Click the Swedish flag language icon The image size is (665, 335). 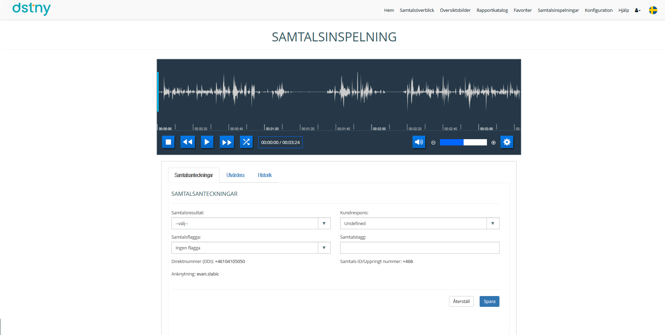coord(653,10)
